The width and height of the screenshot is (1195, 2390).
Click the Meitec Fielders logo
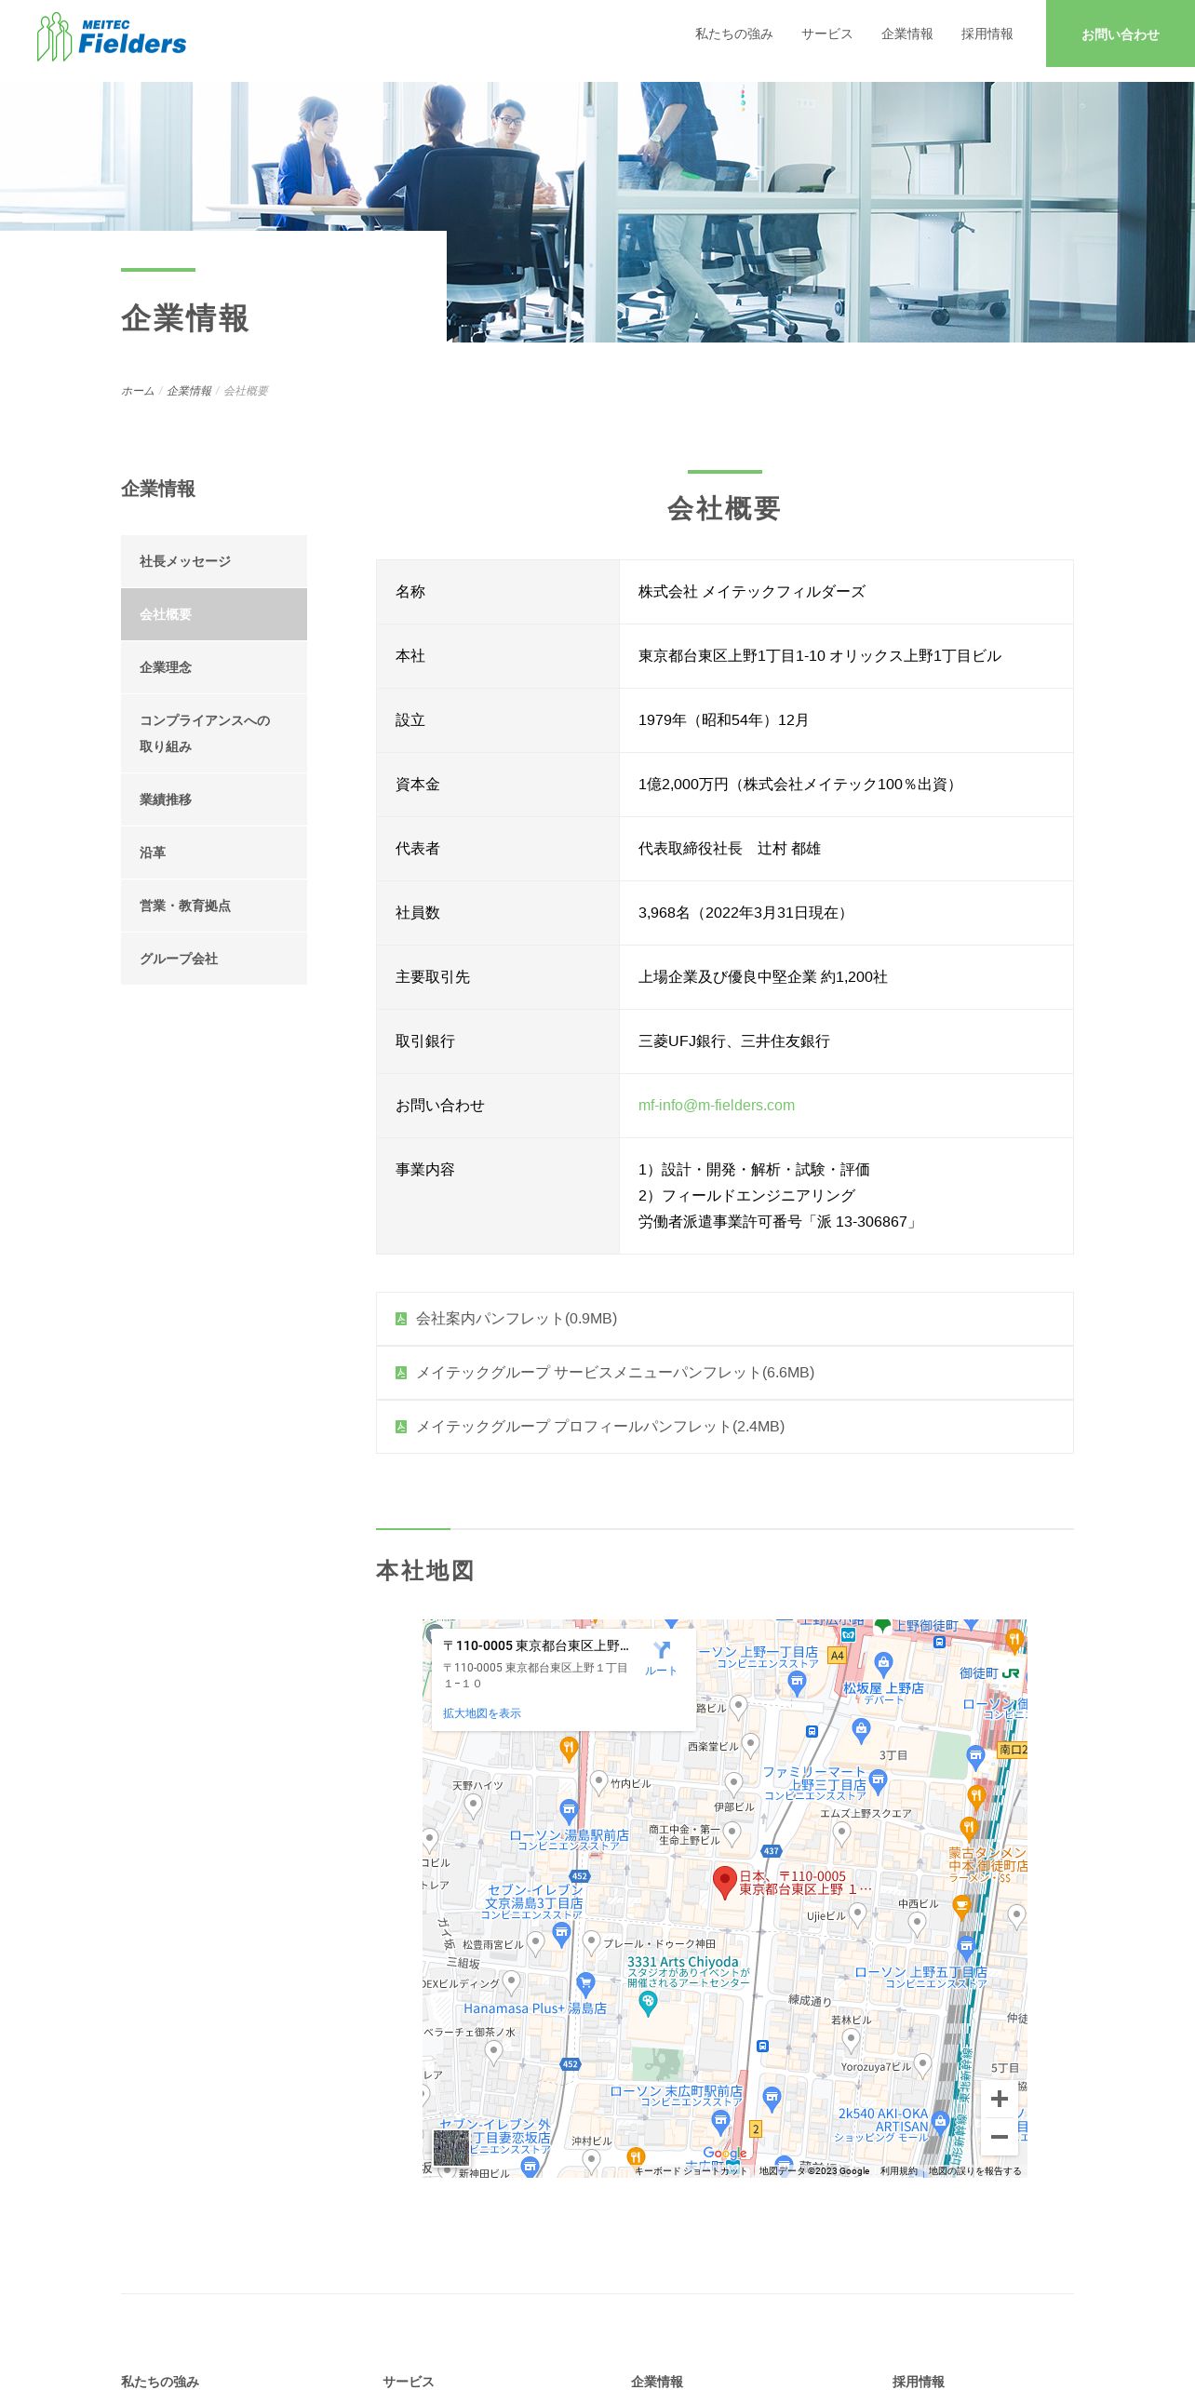point(112,36)
